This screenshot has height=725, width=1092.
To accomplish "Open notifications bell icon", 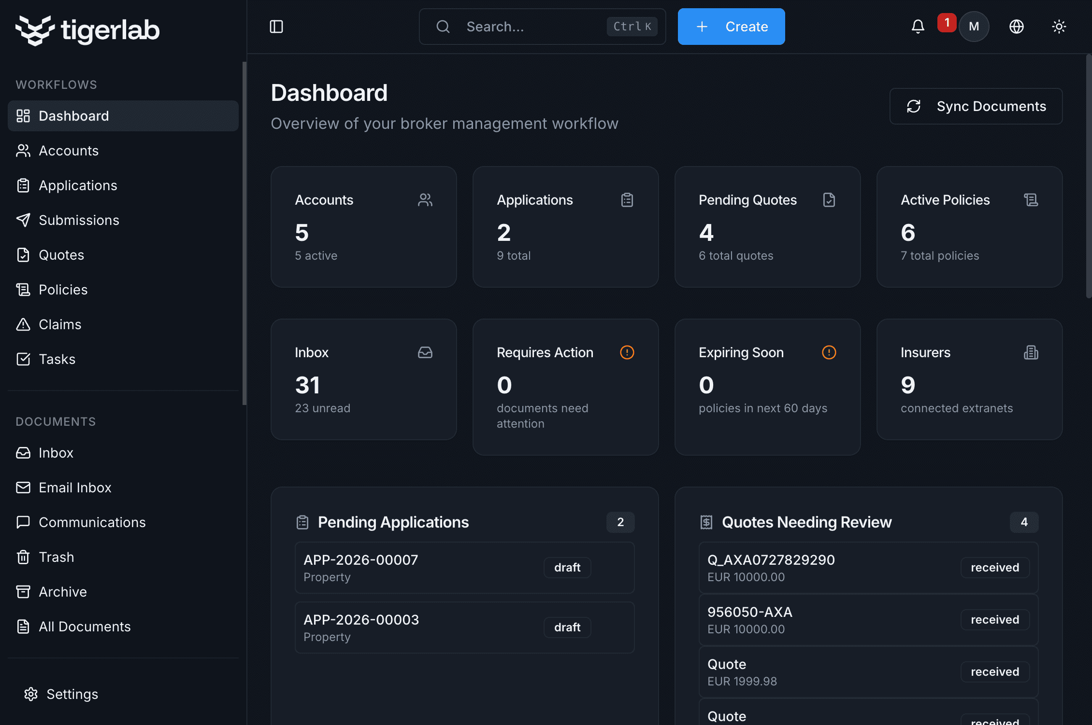I will pos(918,27).
